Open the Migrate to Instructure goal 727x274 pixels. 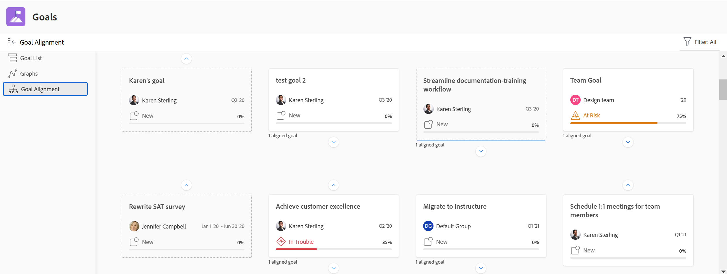[x=455, y=207]
